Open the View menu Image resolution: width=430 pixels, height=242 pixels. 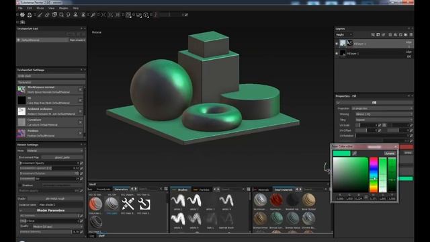[x=51, y=8]
